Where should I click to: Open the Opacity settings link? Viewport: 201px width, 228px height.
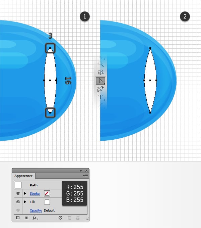coord(36,211)
